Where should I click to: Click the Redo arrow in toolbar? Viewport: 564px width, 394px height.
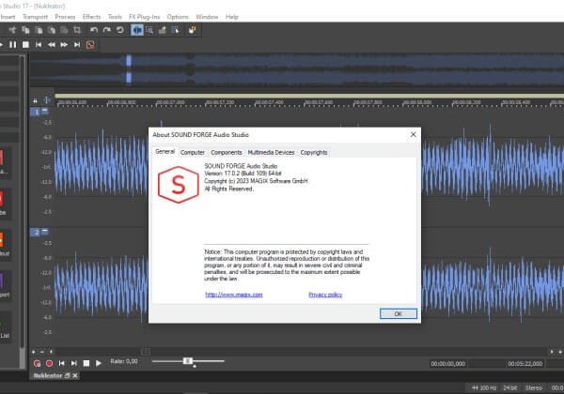coord(107,30)
